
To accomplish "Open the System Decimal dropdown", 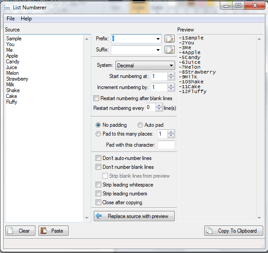I will [145, 66].
